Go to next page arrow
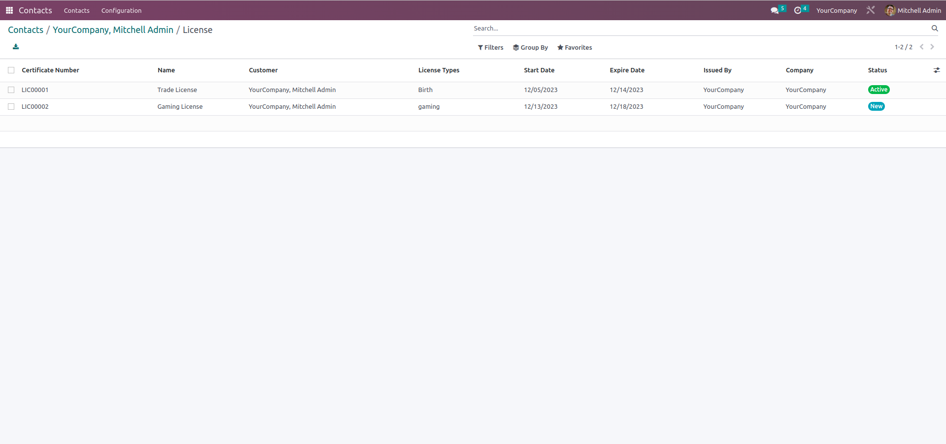 (x=932, y=47)
